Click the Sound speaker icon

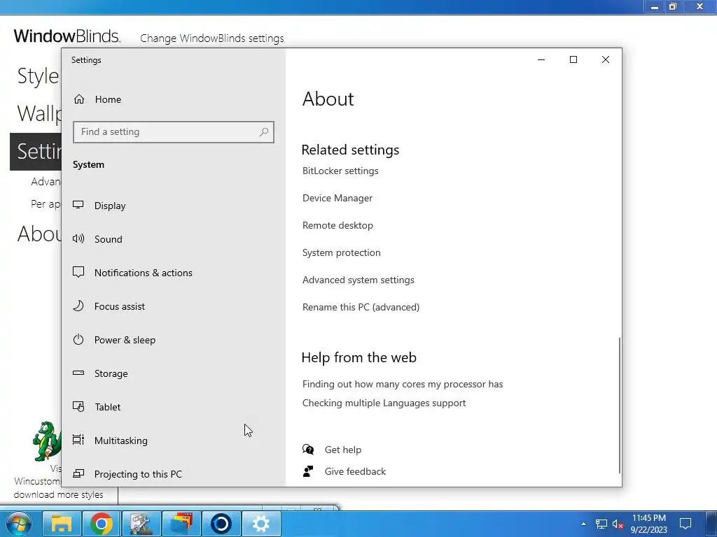[78, 238]
